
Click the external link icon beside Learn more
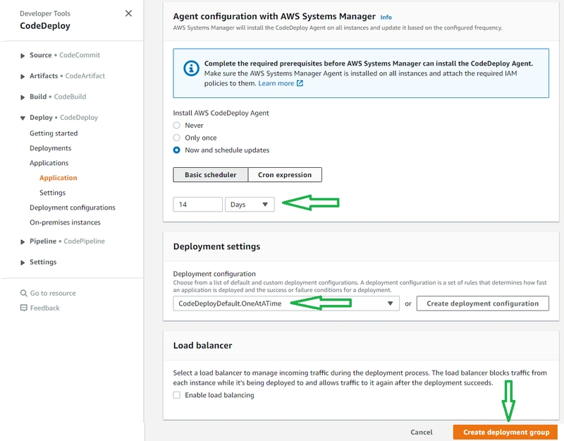point(300,83)
